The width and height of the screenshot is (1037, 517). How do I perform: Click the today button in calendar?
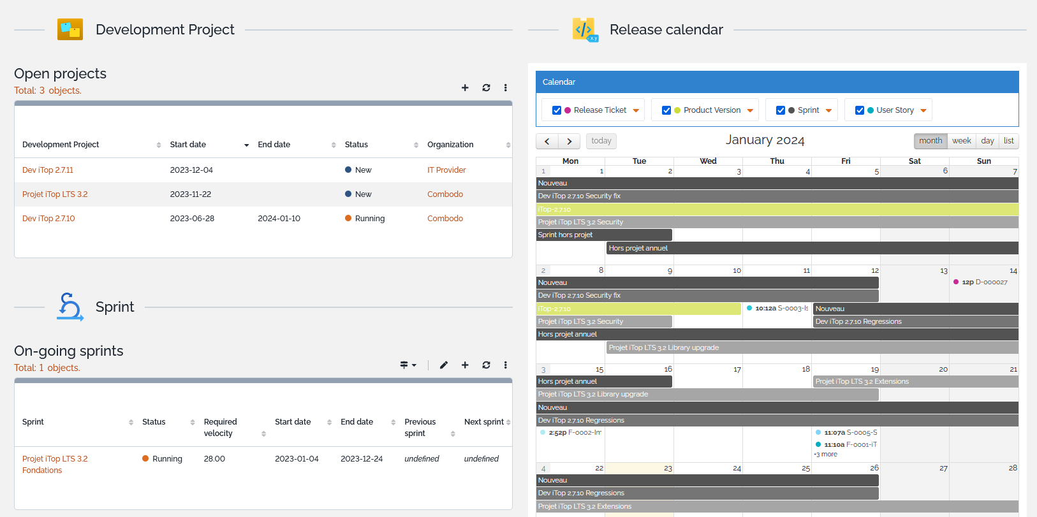pos(601,141)
